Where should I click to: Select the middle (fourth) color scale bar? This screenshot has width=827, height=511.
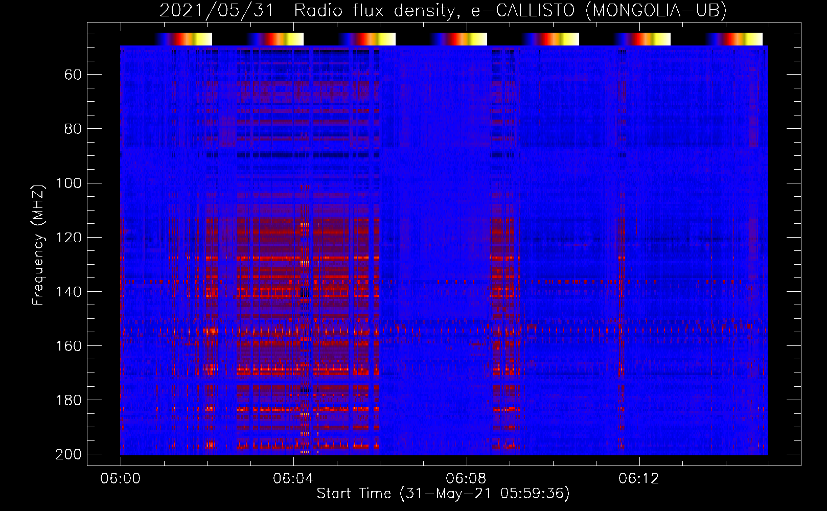click(458, 39)
